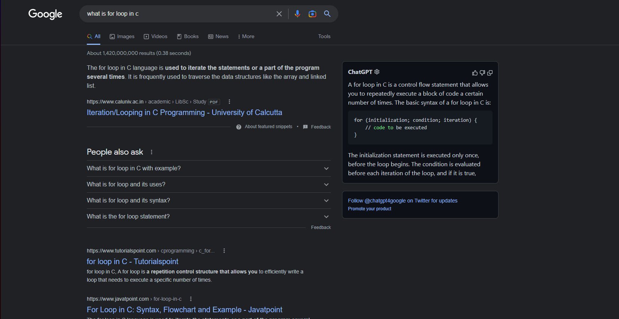The width and height of the screenshot is (619, 319).
Task: Follow @chatgpt4google on Twitter link
Action: (x=403, y=201)
